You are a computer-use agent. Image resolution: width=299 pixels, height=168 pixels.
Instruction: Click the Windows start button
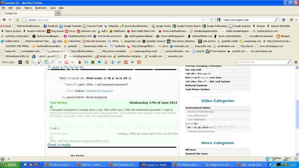(x=10, y=165)
